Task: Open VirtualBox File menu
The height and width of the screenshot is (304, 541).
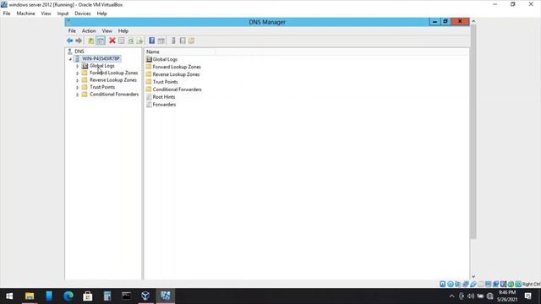Action: coord(7,14)
